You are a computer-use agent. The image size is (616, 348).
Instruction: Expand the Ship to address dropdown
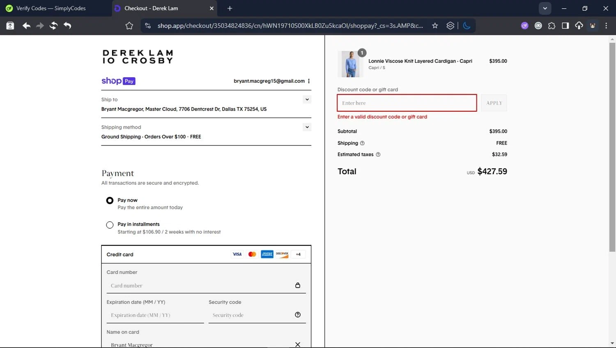[x=307, y=99]
